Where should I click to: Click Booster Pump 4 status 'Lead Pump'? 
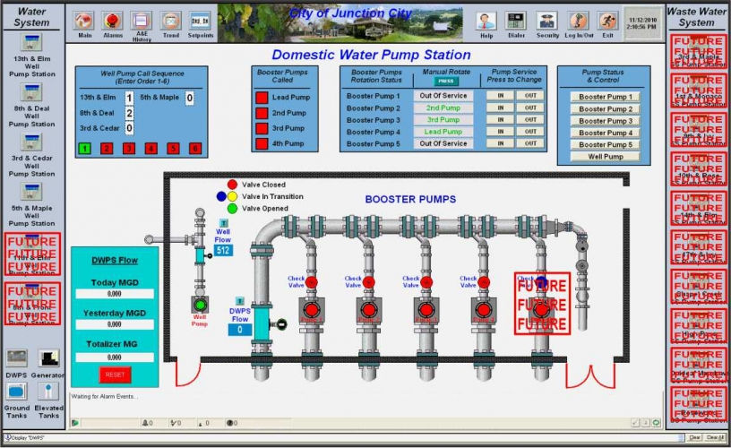[443, 132]
